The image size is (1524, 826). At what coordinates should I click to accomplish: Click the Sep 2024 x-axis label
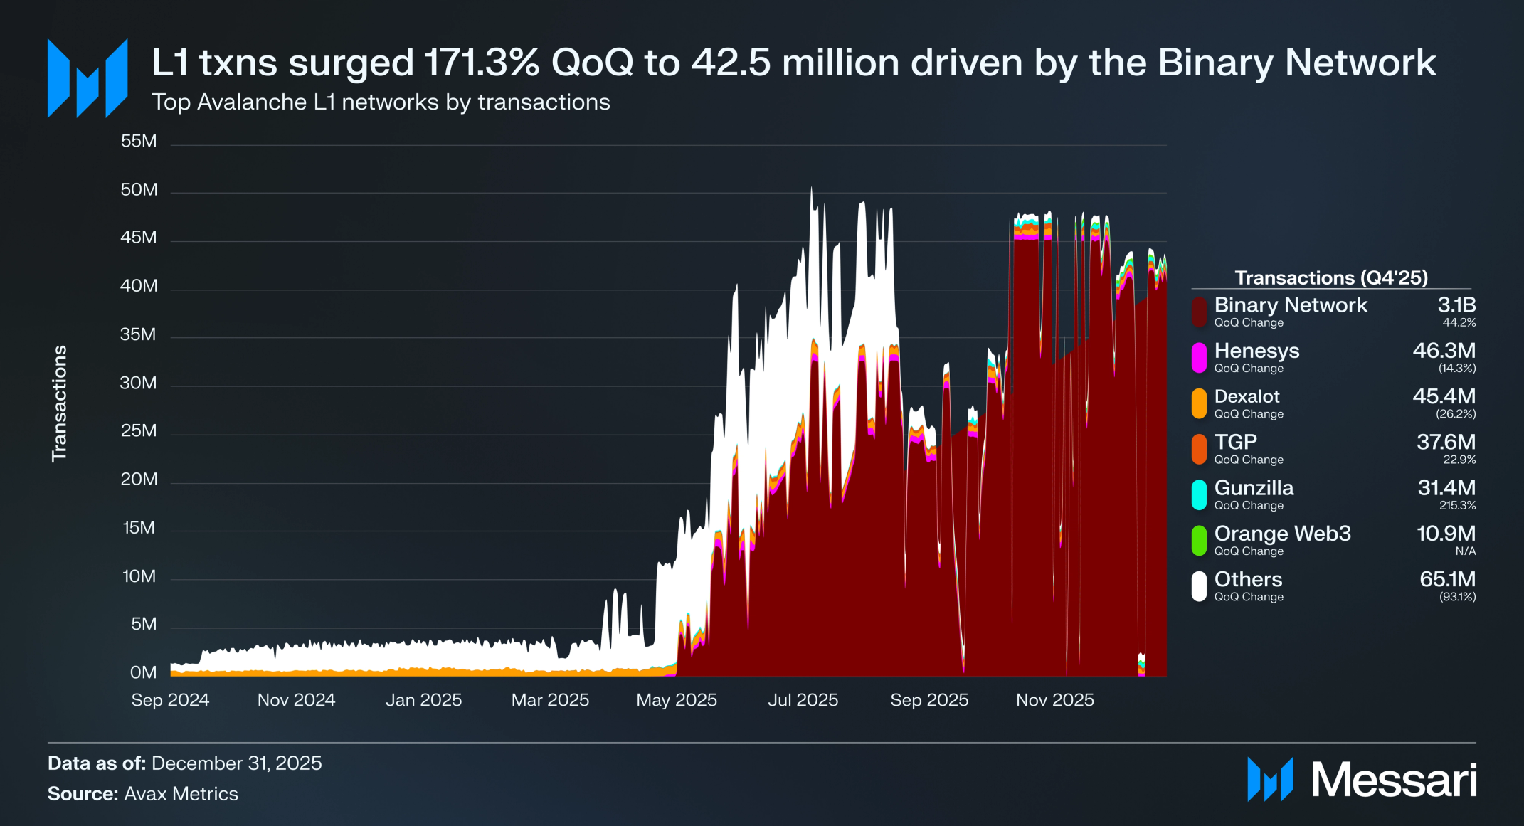170,700
